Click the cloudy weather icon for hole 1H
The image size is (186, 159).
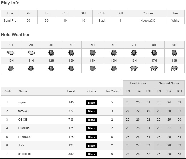11,53
